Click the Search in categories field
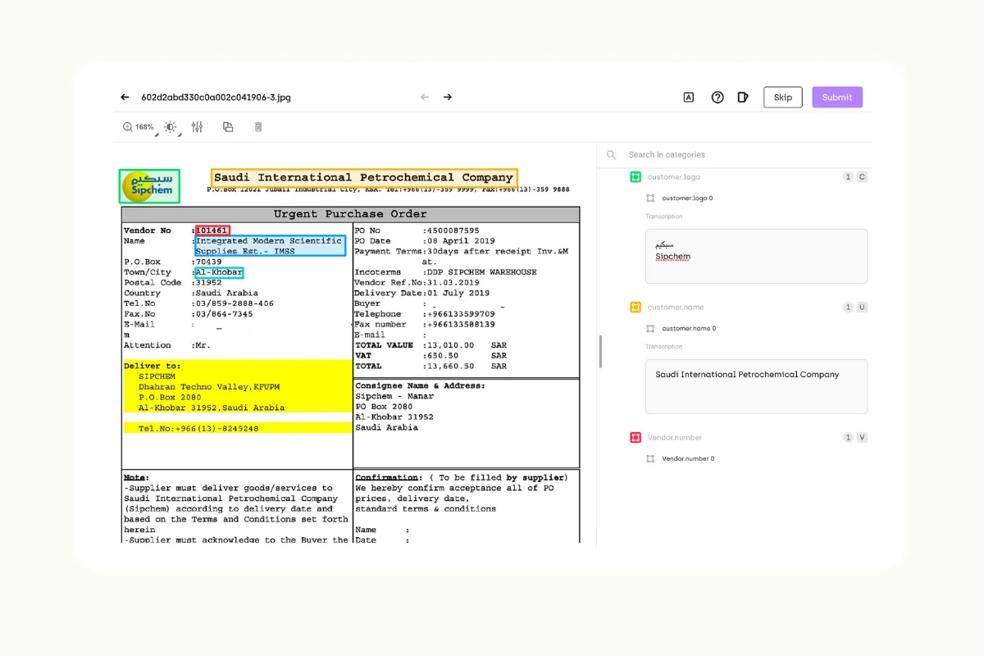This screenshot has width=984, height=656. pyautogui.click(x=667, y=154)
